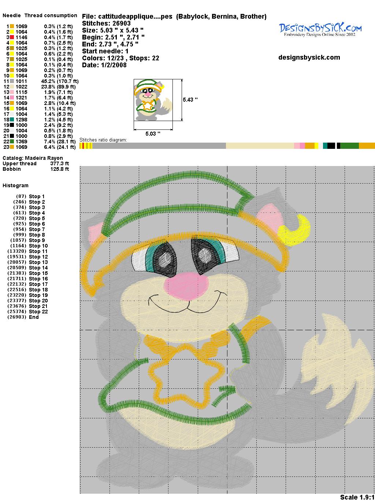375x501 pixels.
Task: Open the small cat design thumbnail
Action: pos(153,100)
